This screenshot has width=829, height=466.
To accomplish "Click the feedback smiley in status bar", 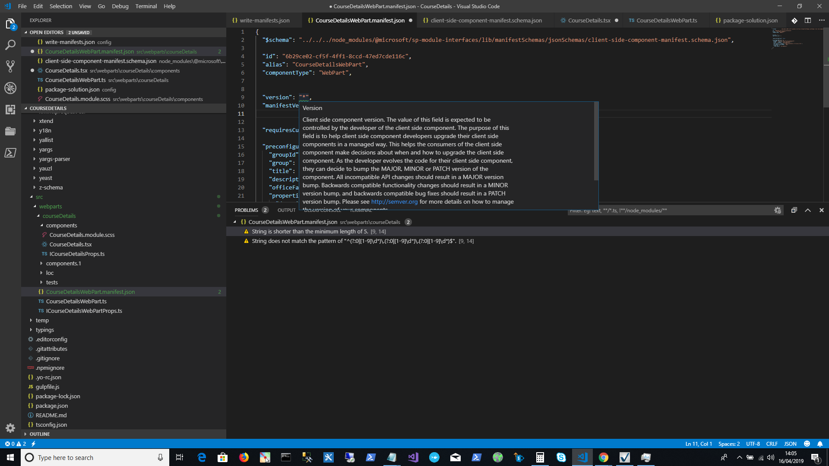I will tap(807, 444).
